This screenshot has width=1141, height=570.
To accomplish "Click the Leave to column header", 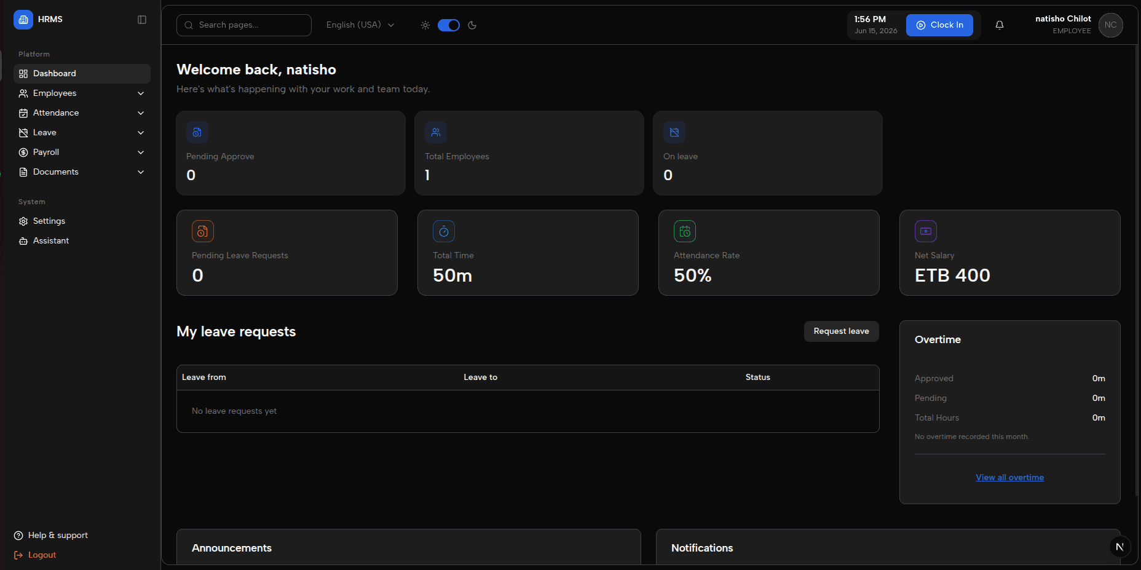I will [x=480, y=378].
